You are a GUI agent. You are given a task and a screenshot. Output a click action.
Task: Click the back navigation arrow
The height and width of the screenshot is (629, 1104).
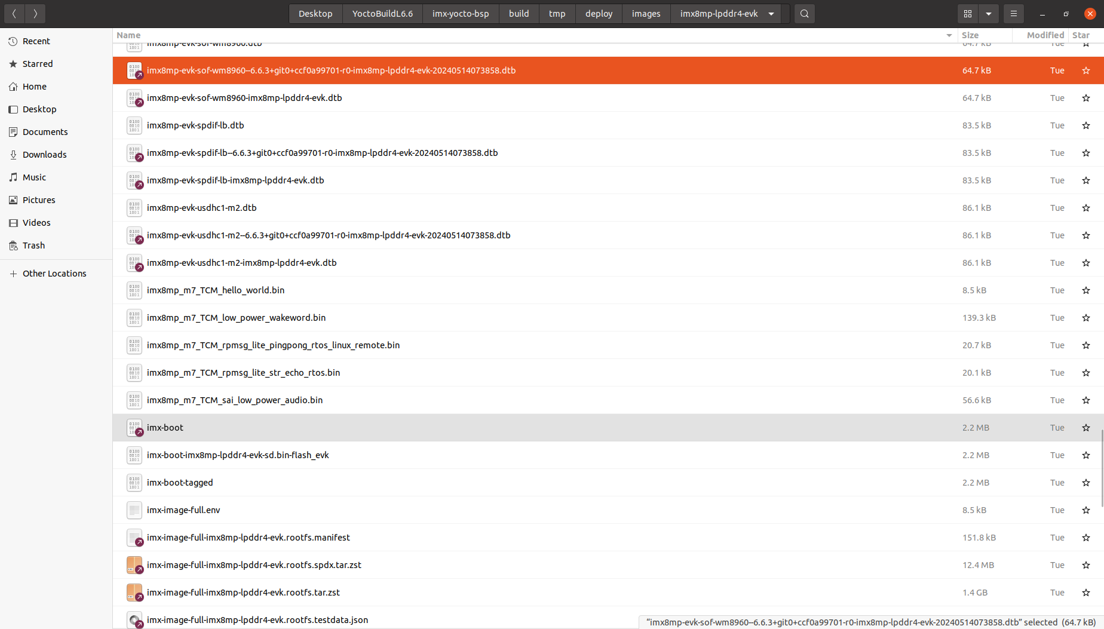click(14, 13)
